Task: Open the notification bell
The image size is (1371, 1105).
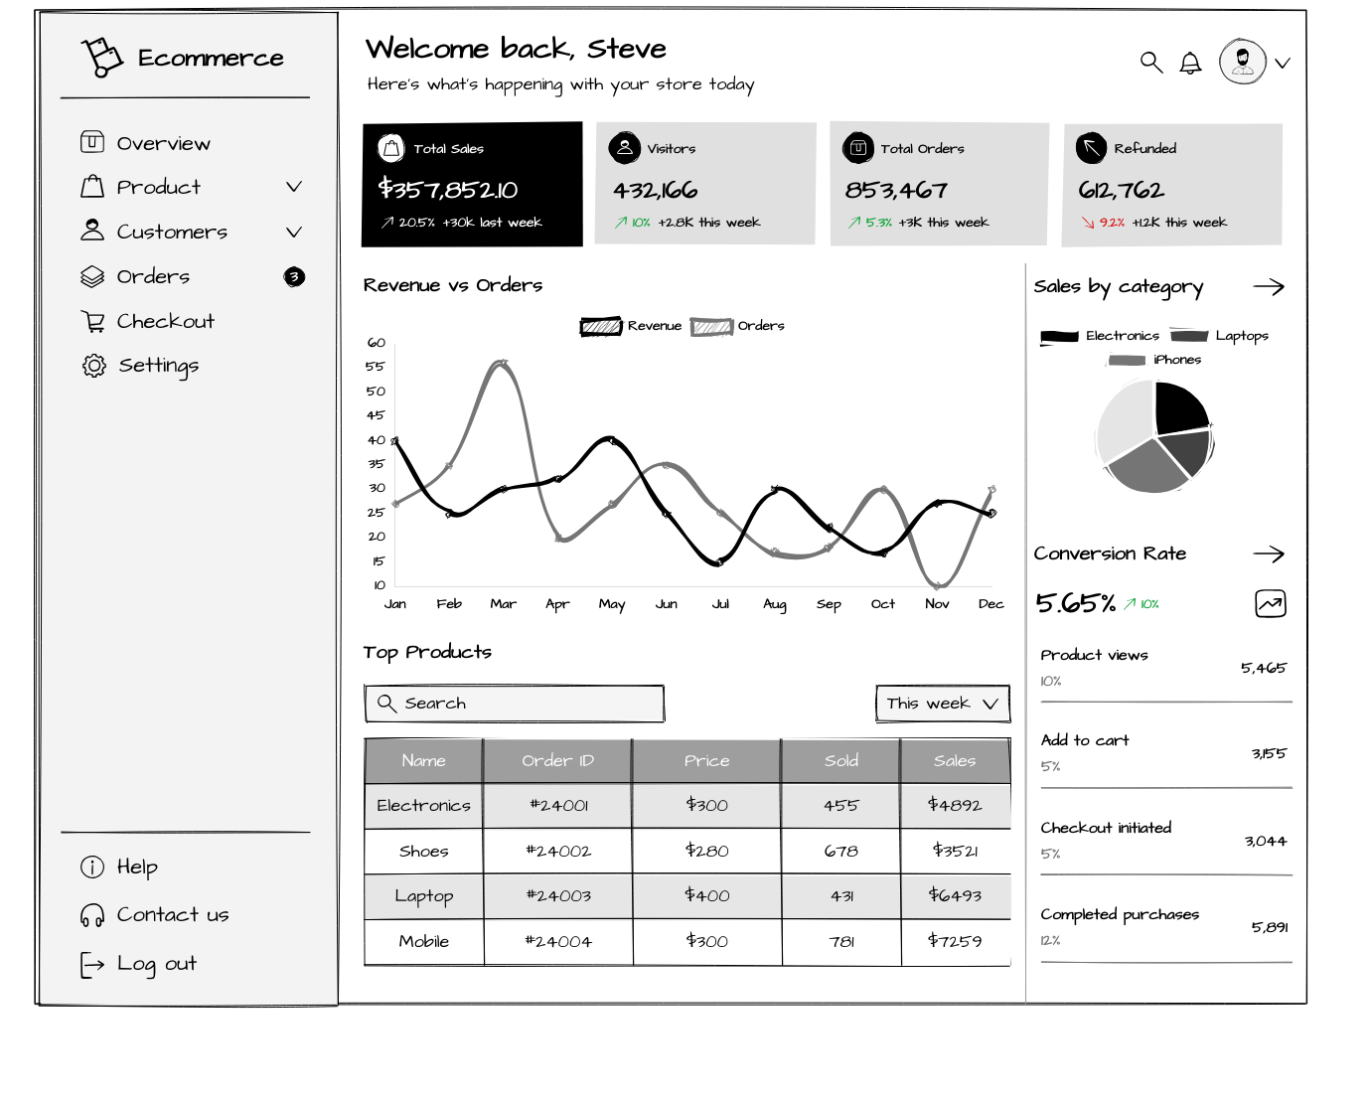Action: point(1190,62)
